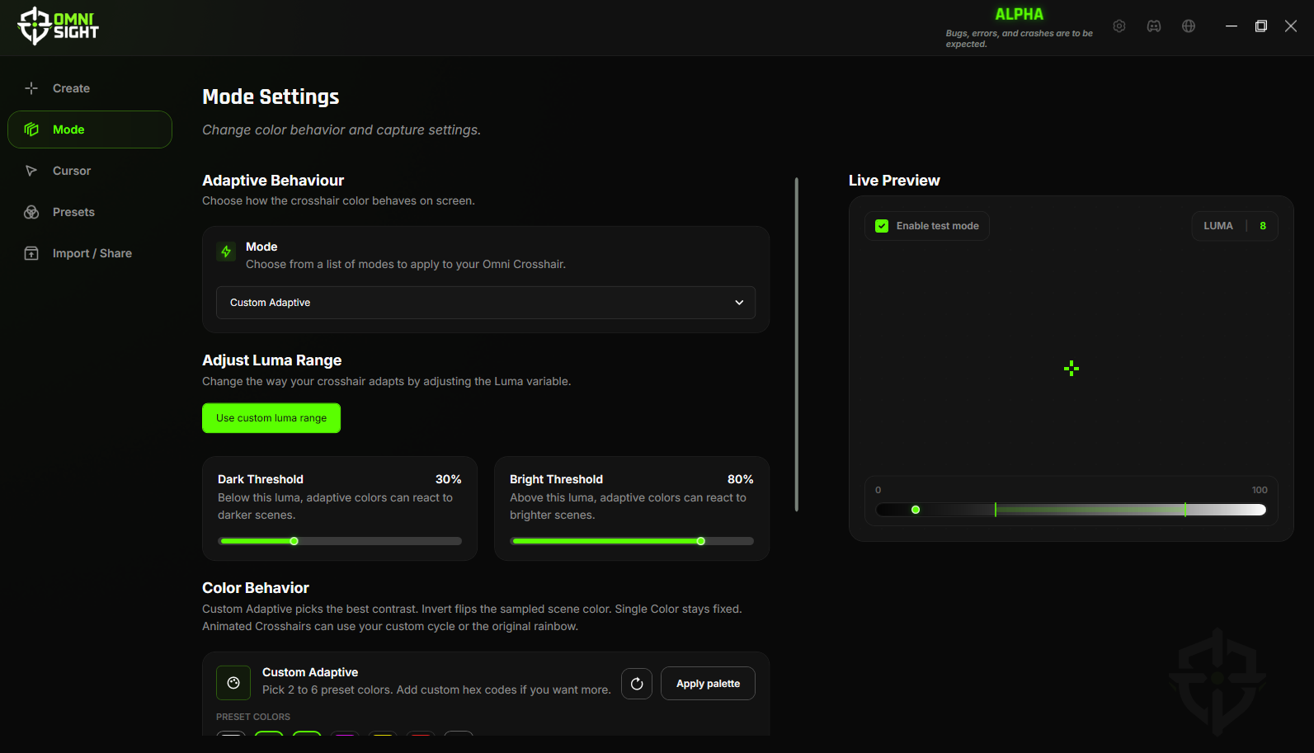The width and height of the screenshot is (1314, 753).
Task: Close the Omni Sight window
Action: click(1291, 26)
